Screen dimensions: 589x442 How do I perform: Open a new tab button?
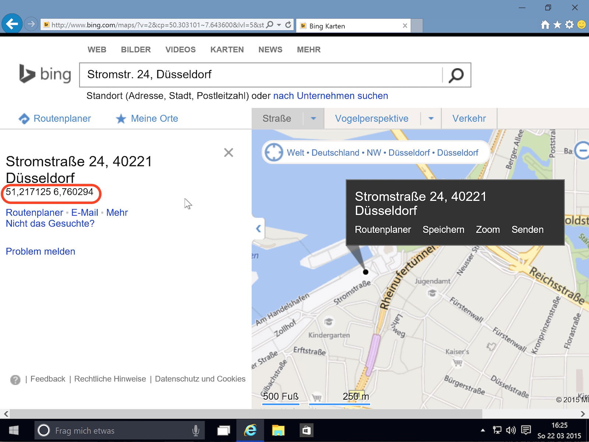pyautogui.click(x=417, y=26)
